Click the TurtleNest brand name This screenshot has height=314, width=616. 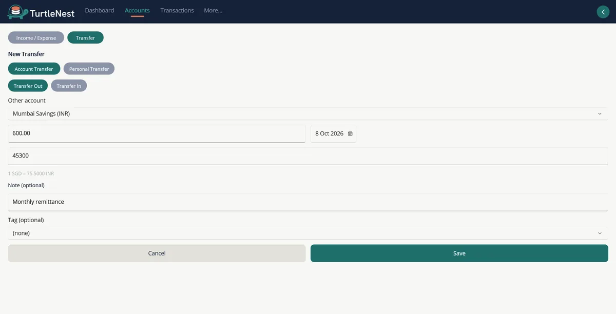click(x=52, y=13)
